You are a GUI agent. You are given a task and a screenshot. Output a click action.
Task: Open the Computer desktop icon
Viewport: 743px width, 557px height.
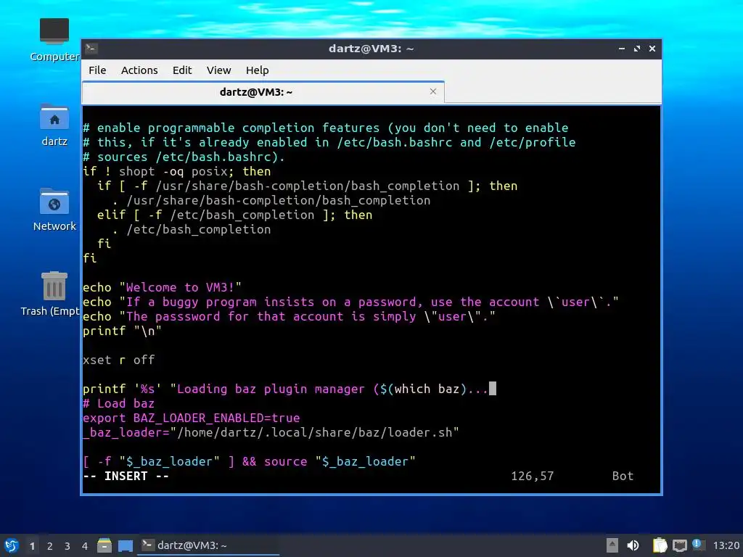tap(54, 39)
